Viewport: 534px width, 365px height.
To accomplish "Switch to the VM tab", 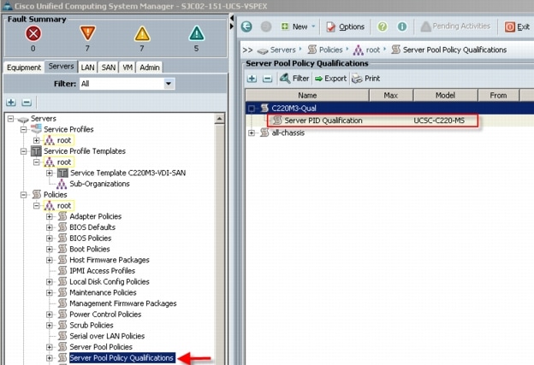I will 128,68.
